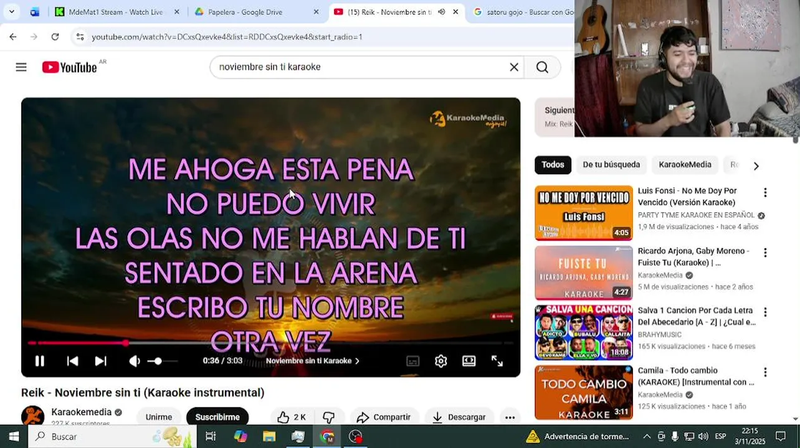Click the Descargar download button
Viewport: 800px width, 448px height.
tap(459, 417)
